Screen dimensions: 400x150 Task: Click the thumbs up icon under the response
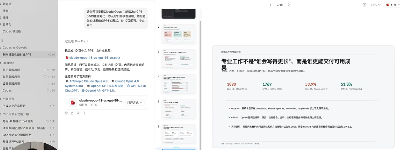tap(72, 113)
